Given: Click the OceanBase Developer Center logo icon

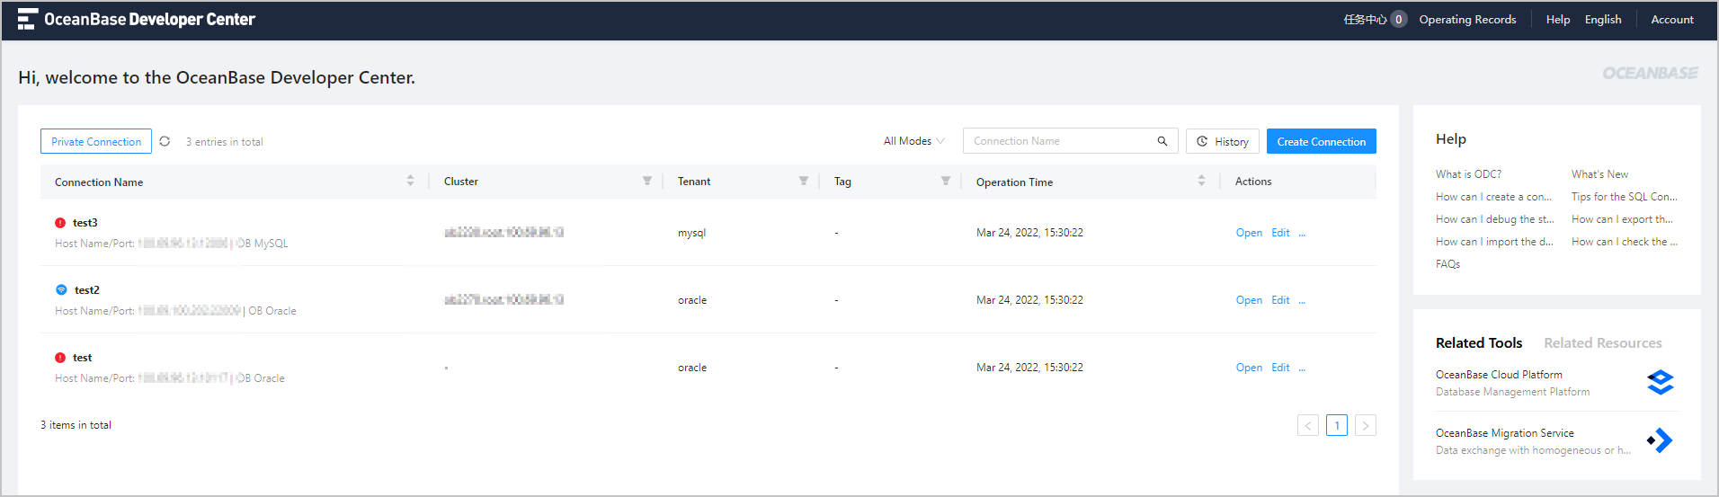Looking at the screenshot, I should (x=28, y=19).
